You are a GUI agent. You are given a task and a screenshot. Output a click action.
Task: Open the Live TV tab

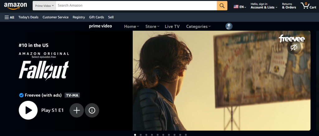click(172, 26)
